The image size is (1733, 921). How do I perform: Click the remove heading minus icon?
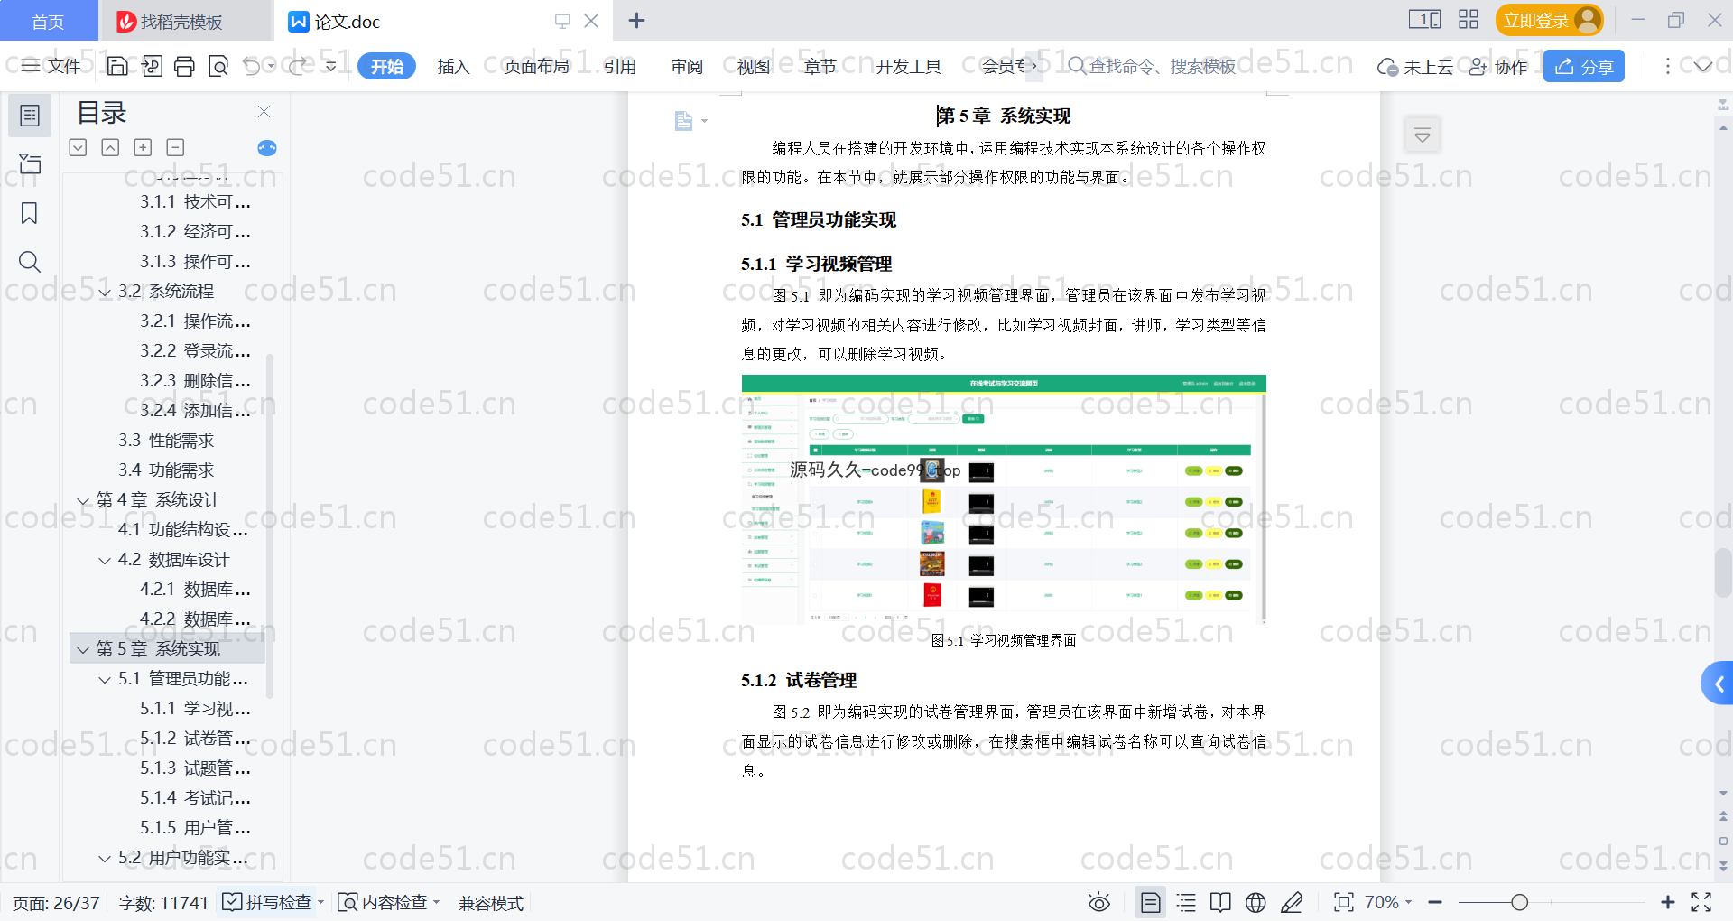[x=175, y=147]
